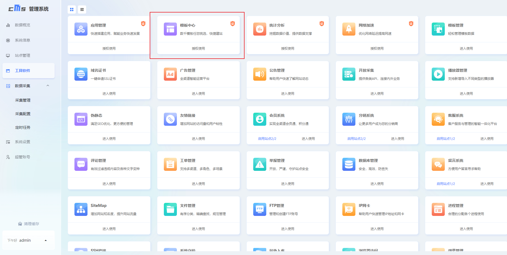Switch to list view layout
This screenshot has height=255, width=507.
tap(82, 10)
